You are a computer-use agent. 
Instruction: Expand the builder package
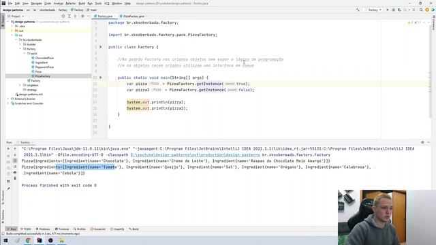(x=20, y=44)
